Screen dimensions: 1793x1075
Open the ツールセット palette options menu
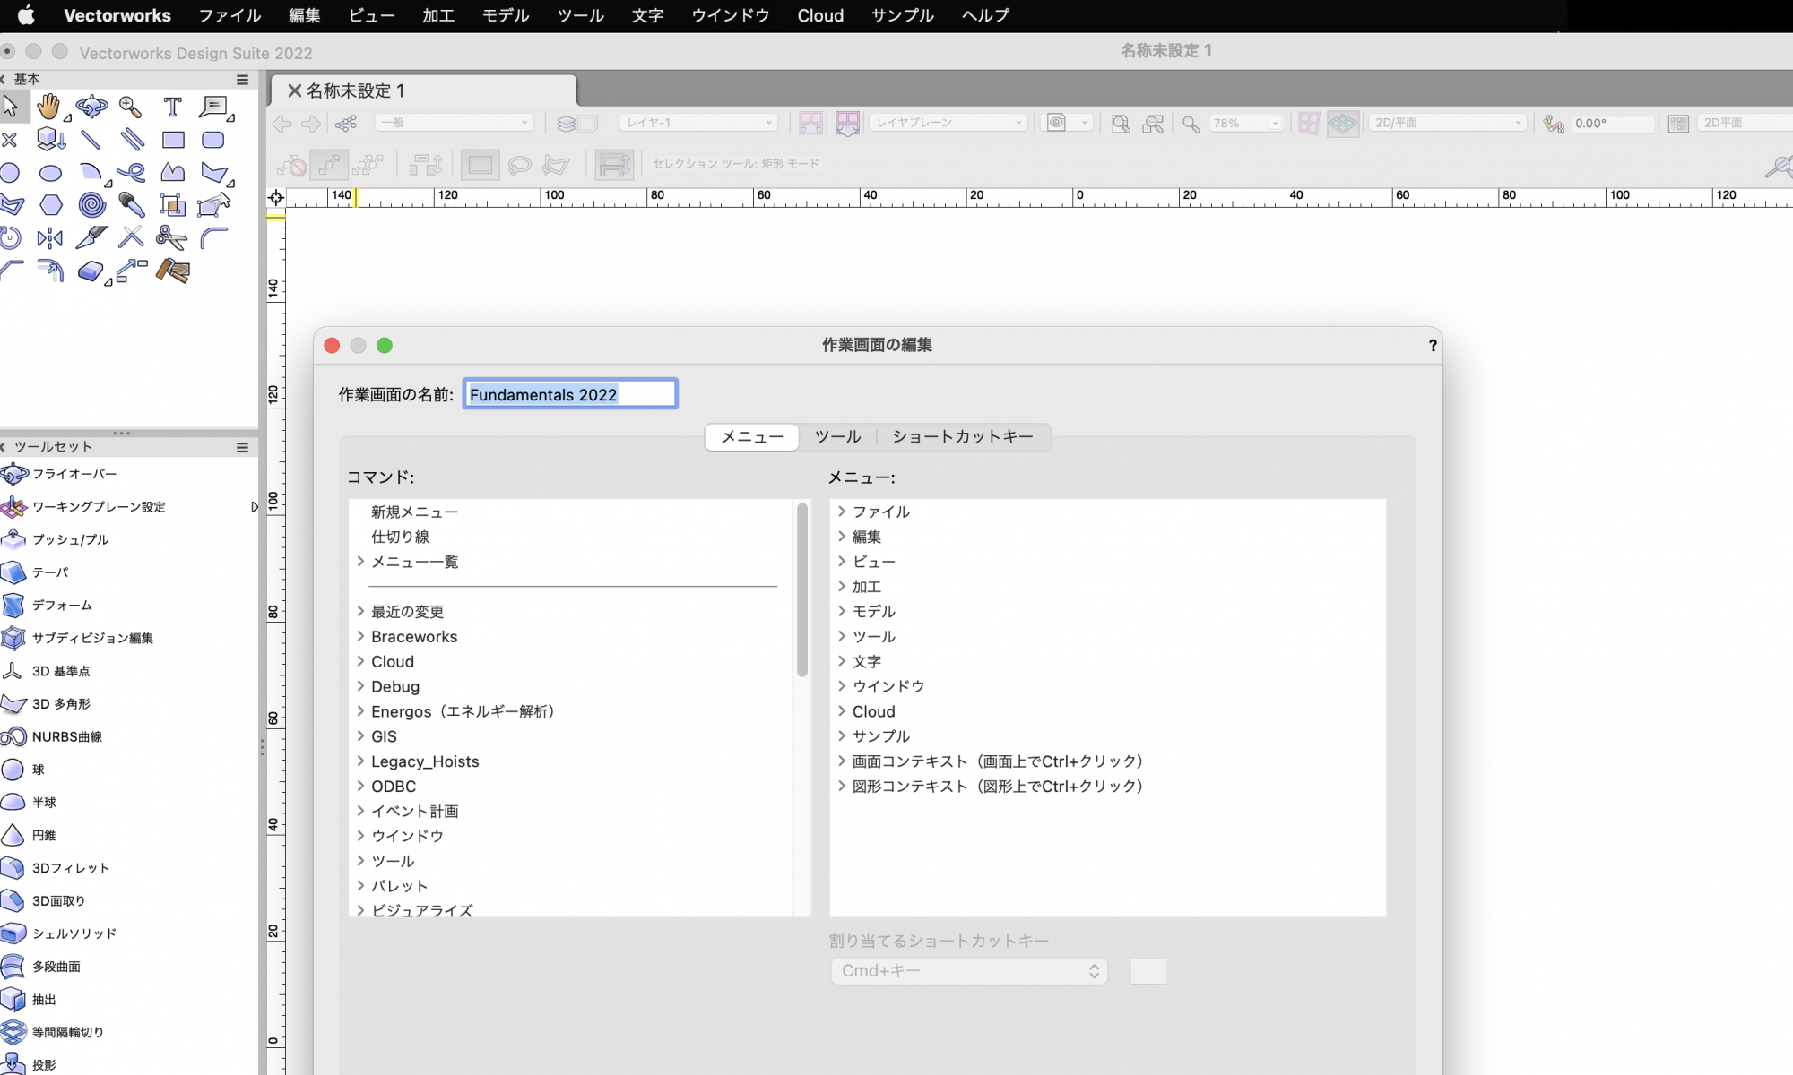tap(242, 447)
